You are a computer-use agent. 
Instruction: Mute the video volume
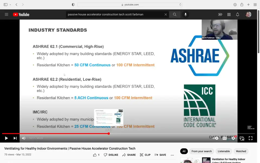click(x=24, y=138)
